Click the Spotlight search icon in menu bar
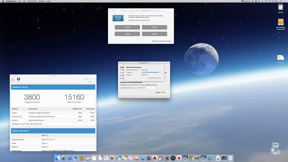 [x=281, y=1]
